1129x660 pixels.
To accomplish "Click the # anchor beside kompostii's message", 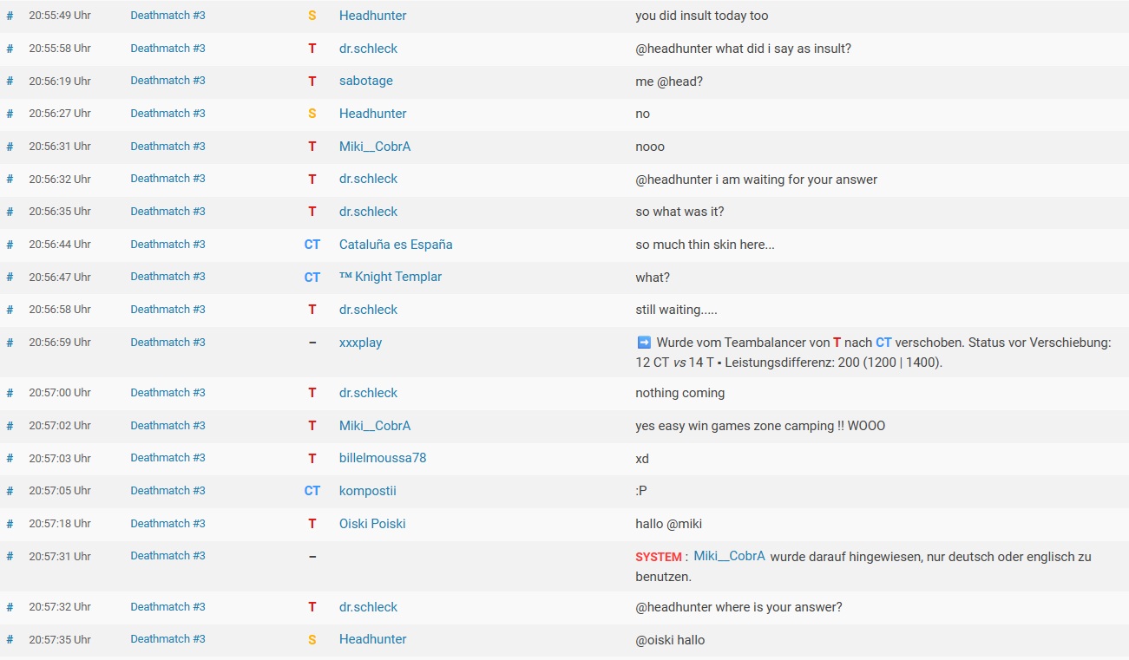I will pyautogui.click(x=10, y=491).
